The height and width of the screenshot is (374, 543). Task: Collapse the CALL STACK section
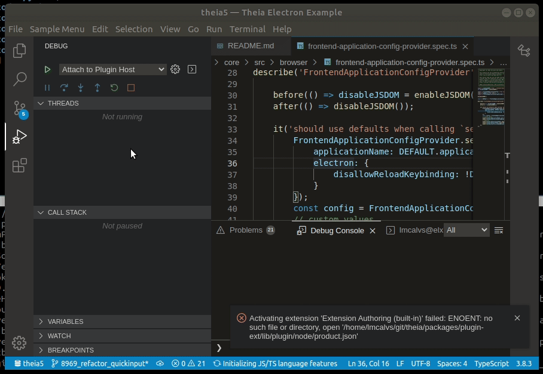pos(122,212)
